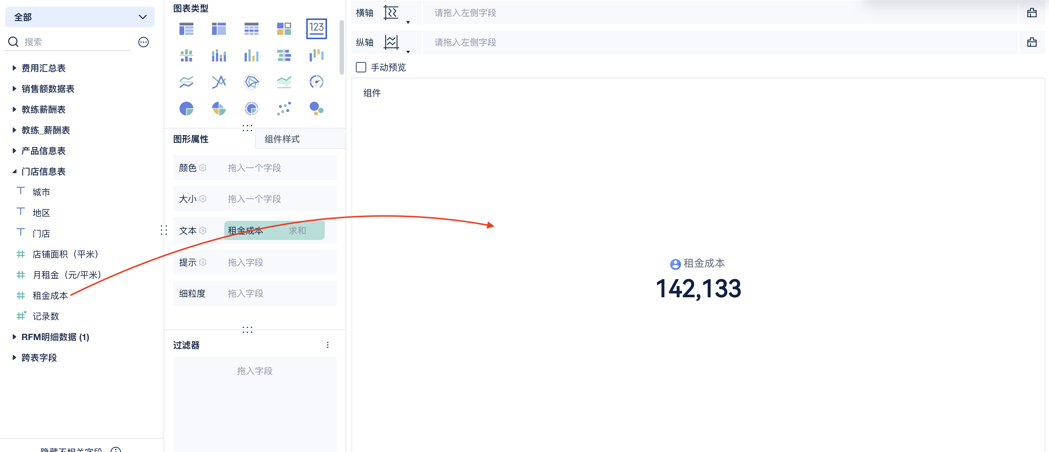Select the grouped table chart type icon
Image resolution: width=1049 pixels, height=452 pixels.
click(x=186, y=28)
